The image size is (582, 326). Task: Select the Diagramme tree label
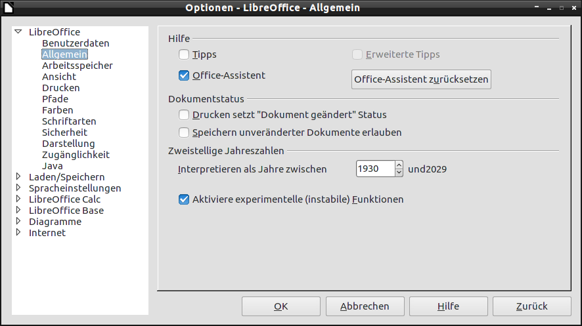(x=55, y=222)
